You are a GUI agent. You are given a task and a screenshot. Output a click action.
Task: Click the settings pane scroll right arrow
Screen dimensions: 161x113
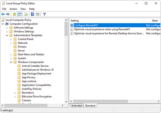pos(159,101)
